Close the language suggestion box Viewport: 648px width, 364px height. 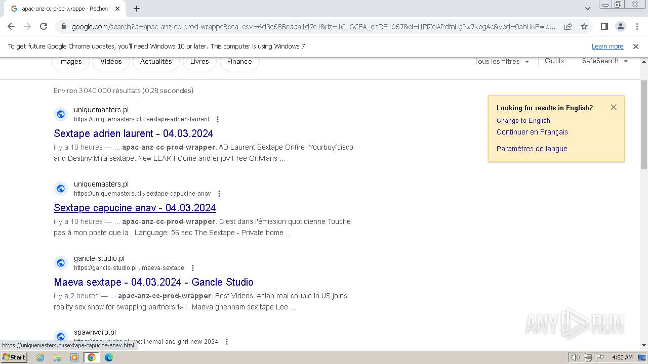614,107
